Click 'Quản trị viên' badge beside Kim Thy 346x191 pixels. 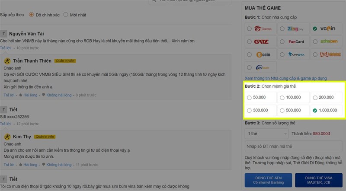[x=45, y=137]
